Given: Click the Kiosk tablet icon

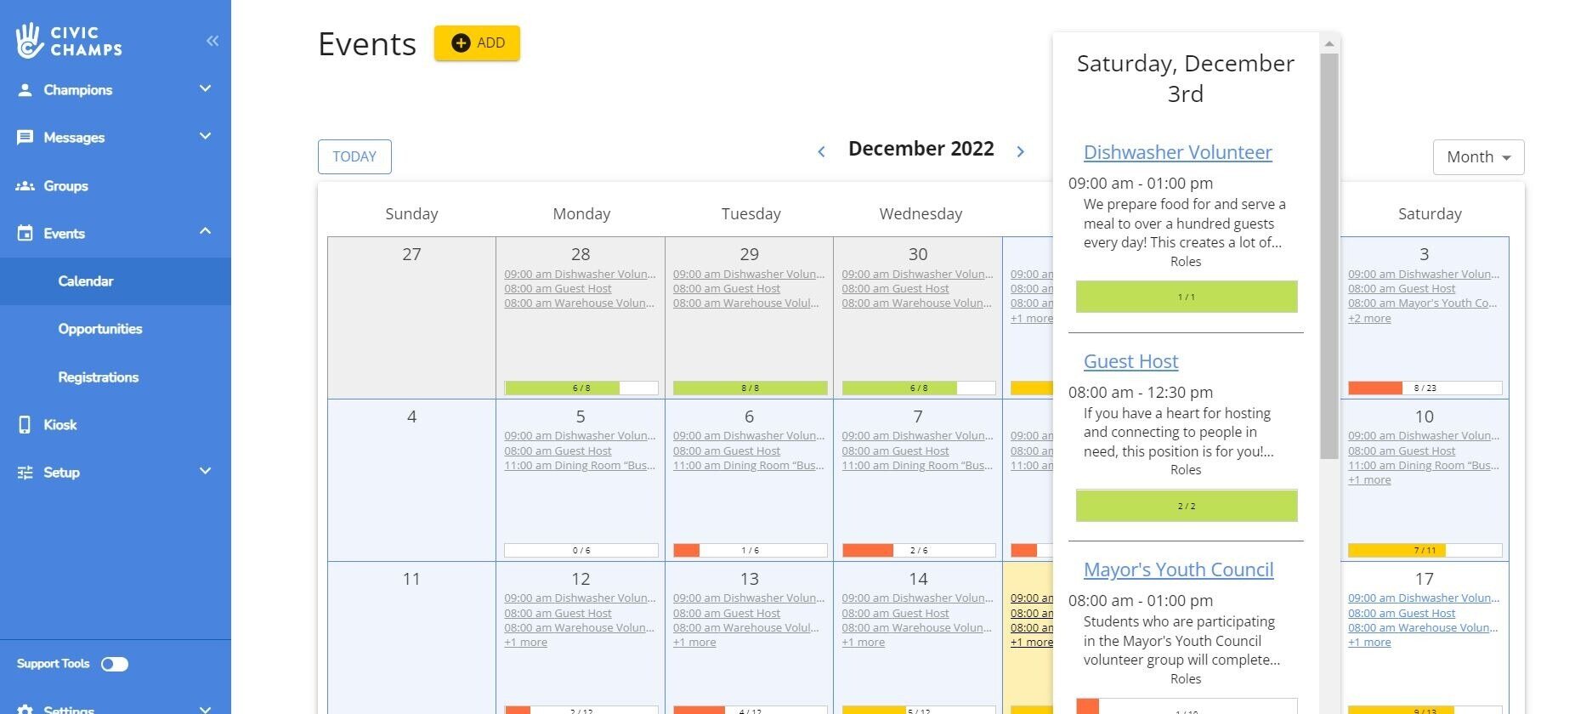Looking at the screenshot, I should (25, 425).
